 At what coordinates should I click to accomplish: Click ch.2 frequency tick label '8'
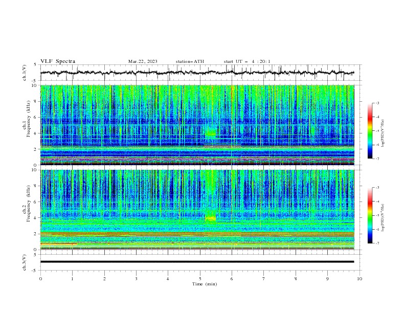(35, 186)
